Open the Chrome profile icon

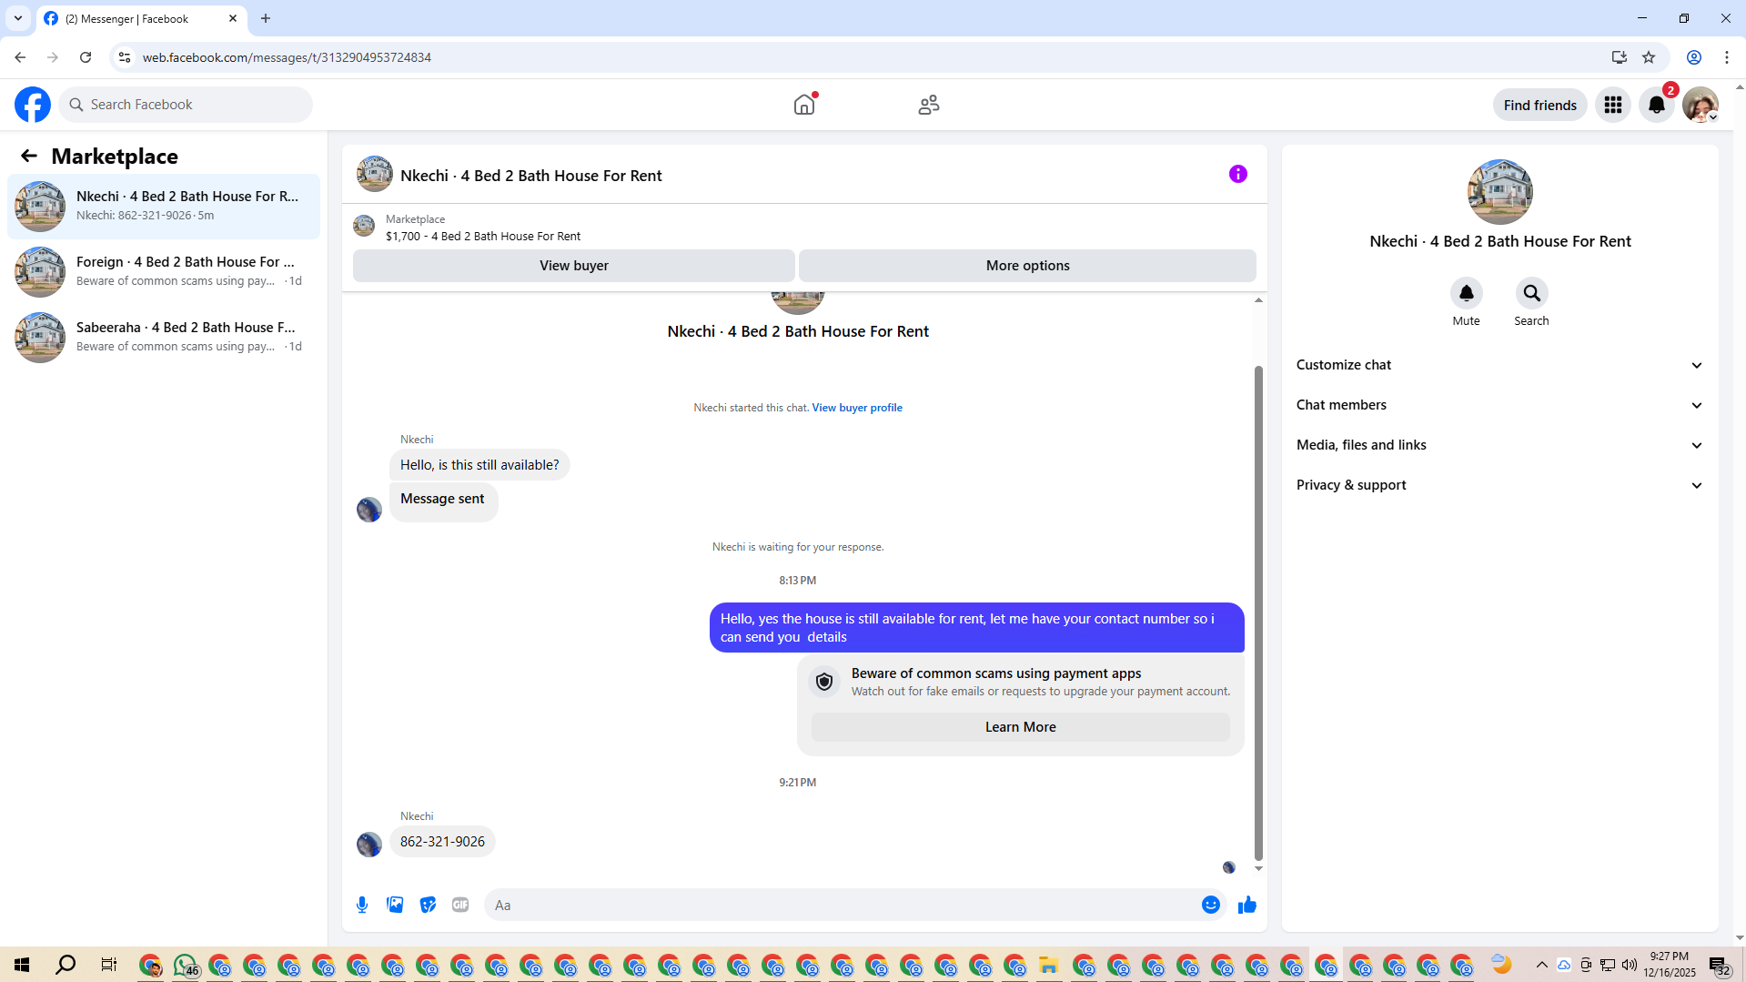coord(1694,57)
